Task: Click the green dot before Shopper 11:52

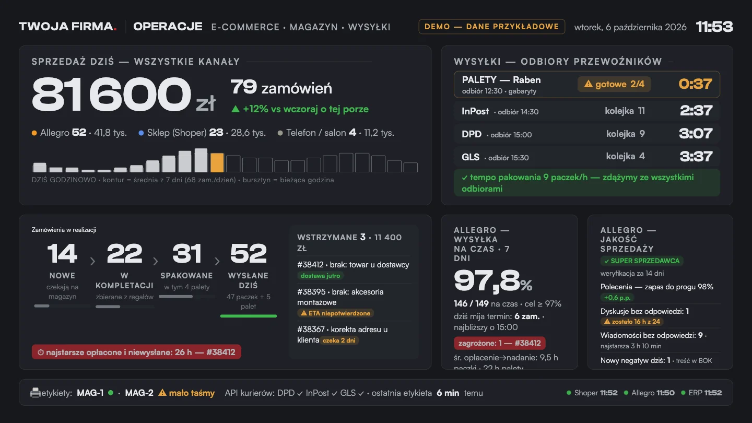Action: [x=569, y=393]
